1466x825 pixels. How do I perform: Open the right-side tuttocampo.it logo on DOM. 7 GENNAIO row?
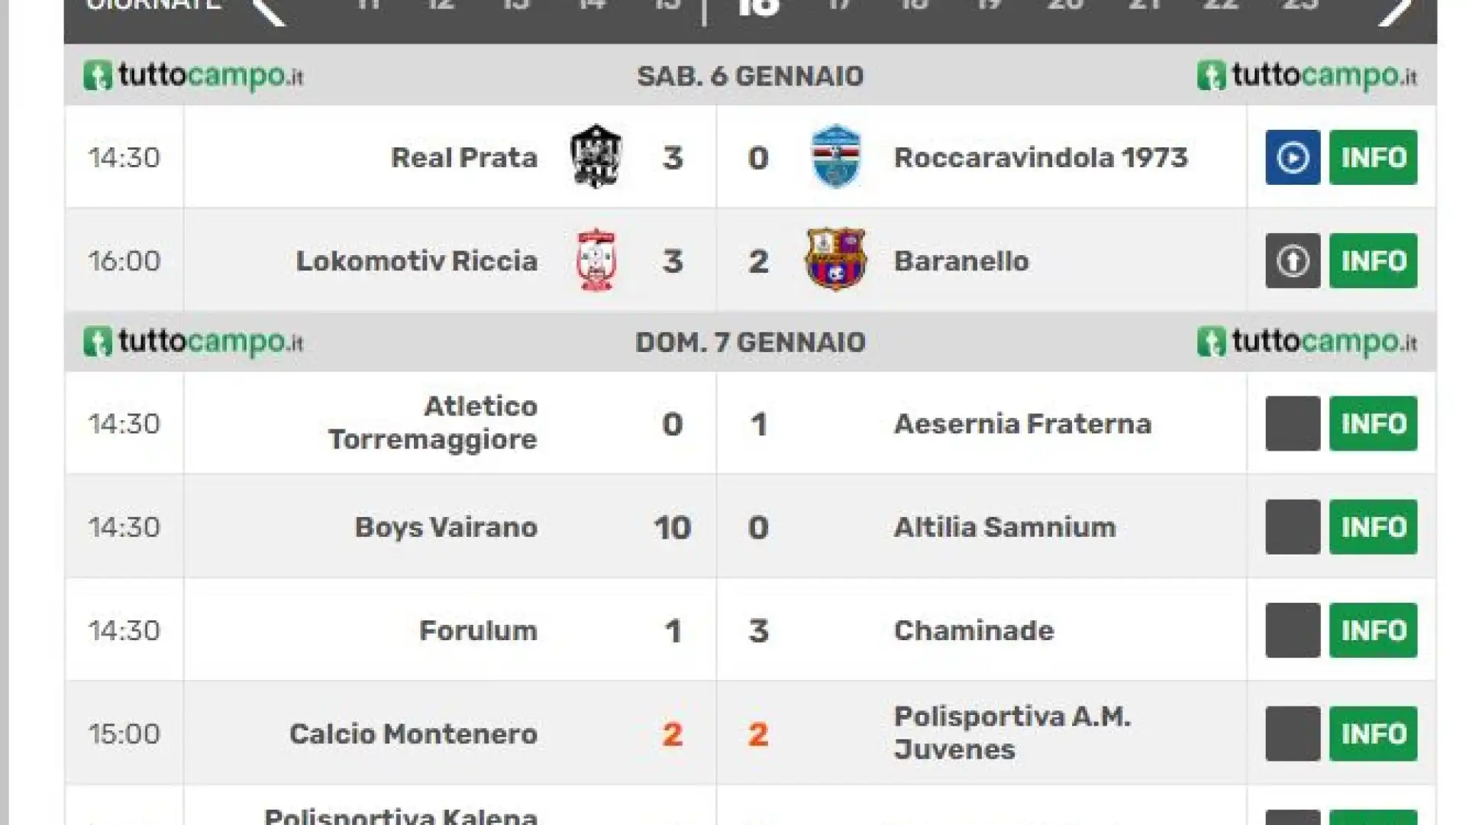coord(1306,341)
